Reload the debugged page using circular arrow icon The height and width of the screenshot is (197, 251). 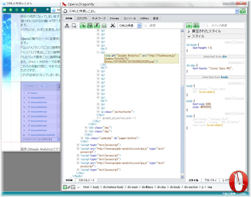(x=65, y=11)
